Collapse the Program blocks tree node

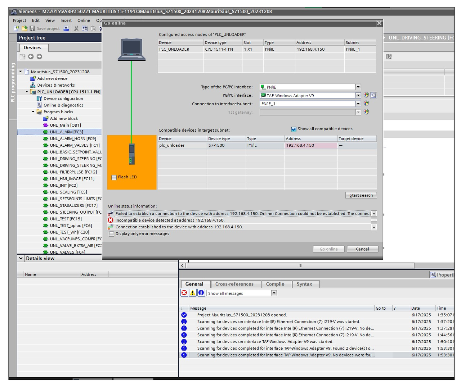click(33, 112)
